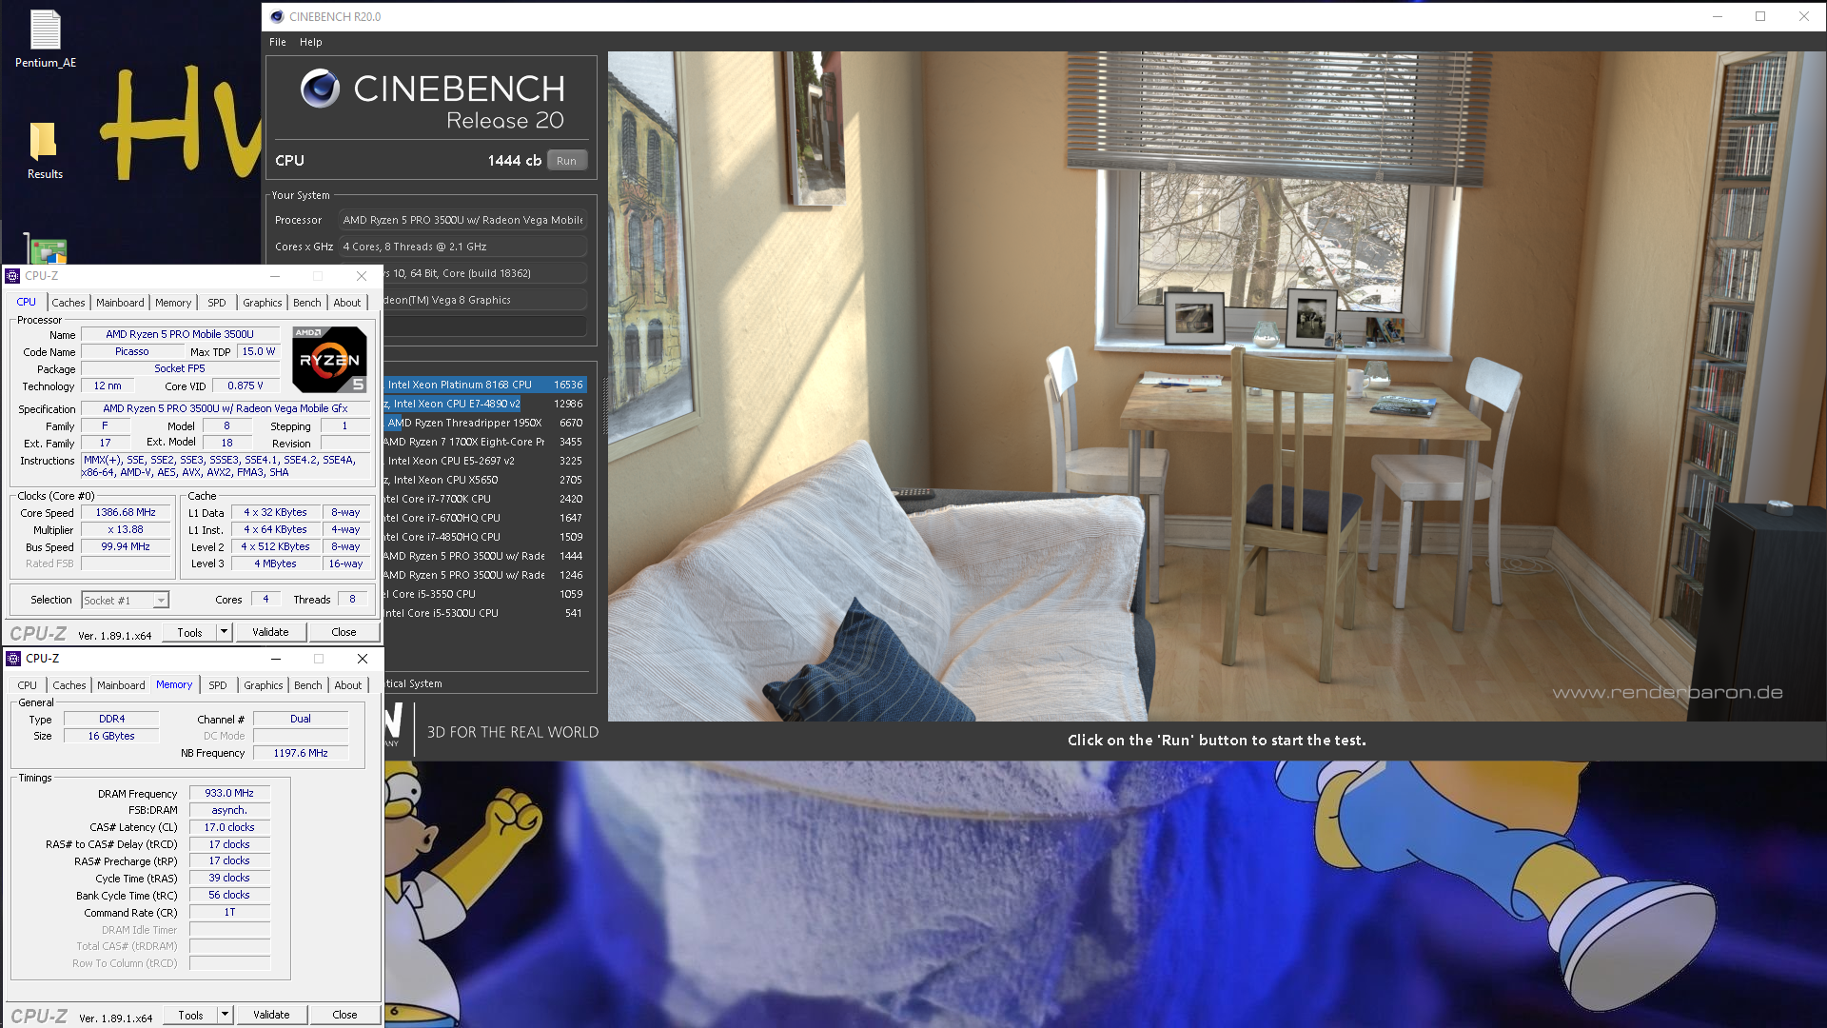This screenshot has width=1827, height=1028.
Task: Select the Intel Core i7-6700HQ ranking row
Action: pyautogui.click(x=484, y=518)
